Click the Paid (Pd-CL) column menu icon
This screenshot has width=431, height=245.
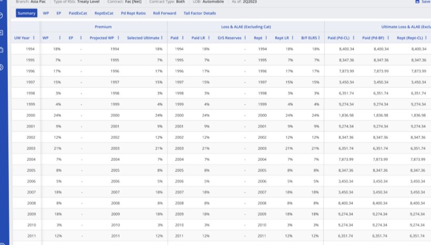[x=354, y=38]
